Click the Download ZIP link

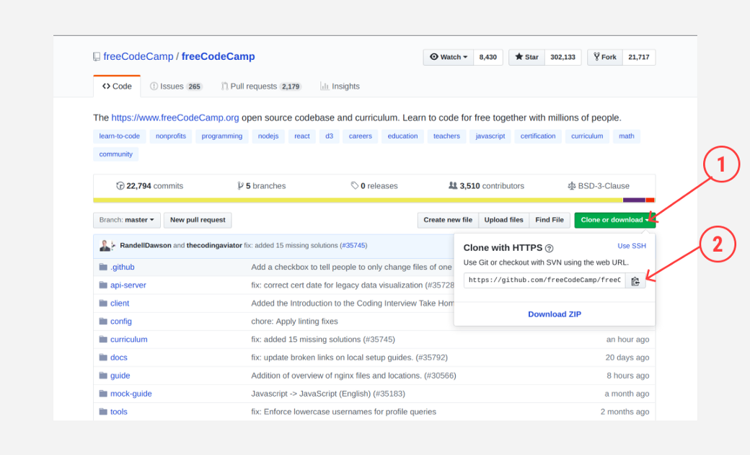pos(554,314)
